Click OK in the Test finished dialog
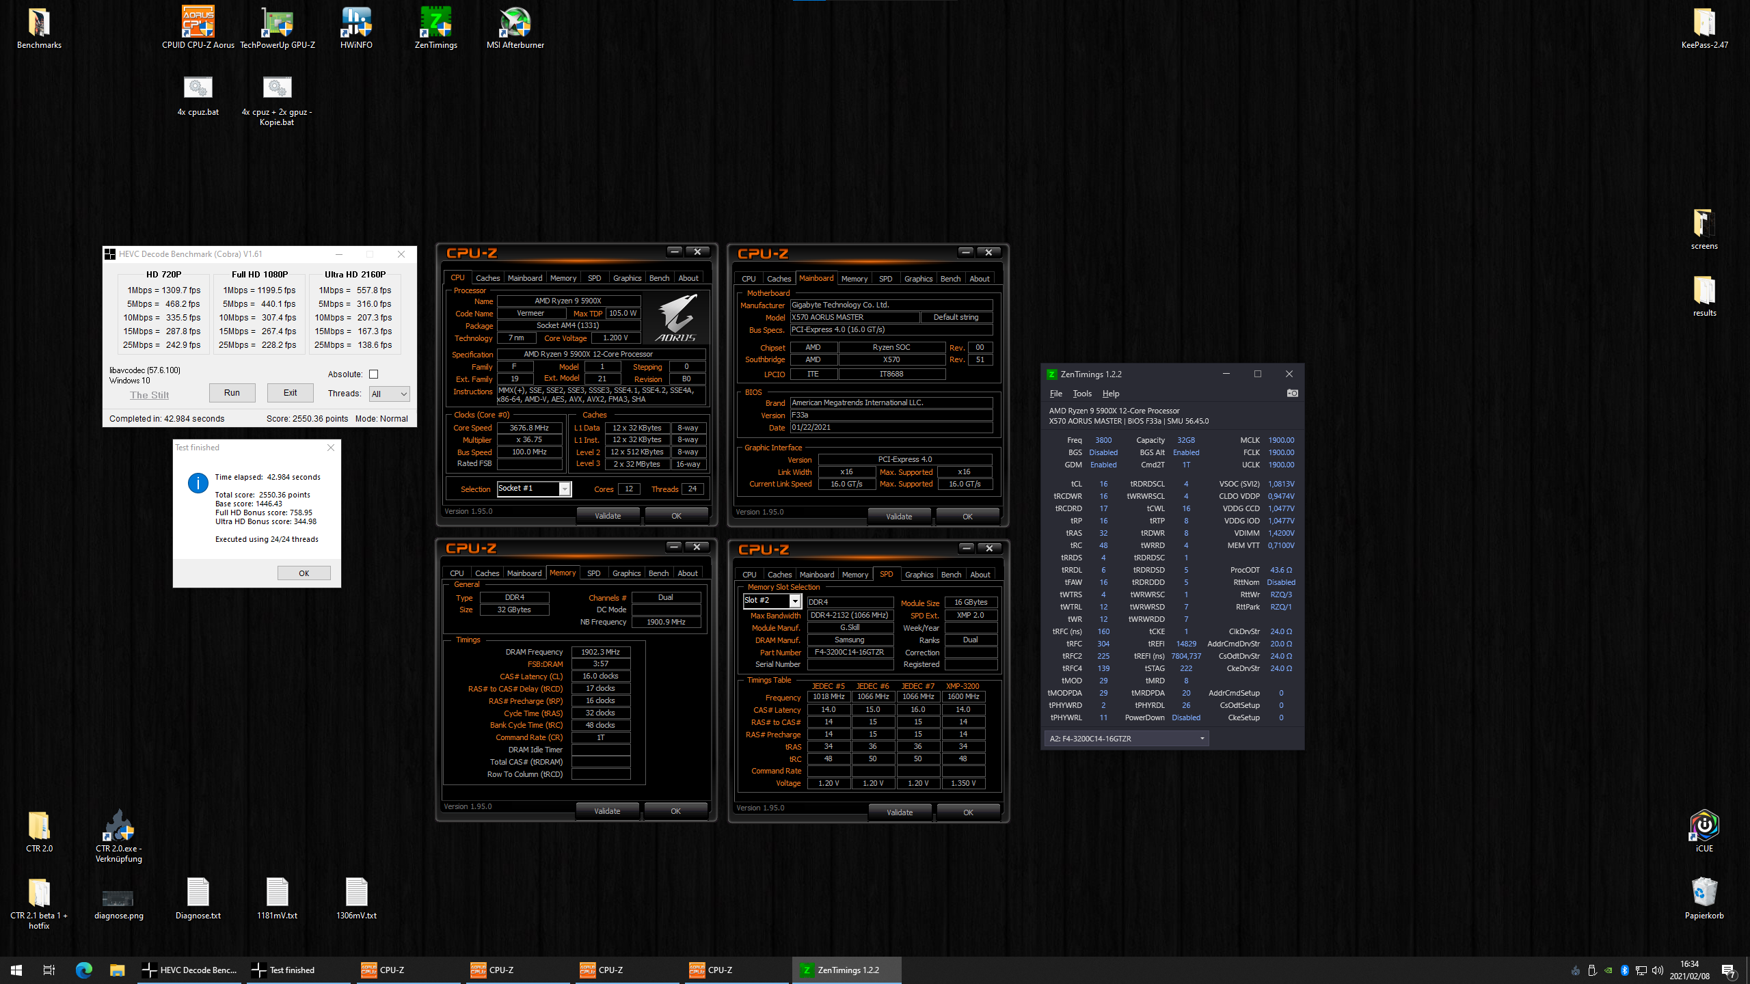1750x984 pixels. click(x=304, y=573)
